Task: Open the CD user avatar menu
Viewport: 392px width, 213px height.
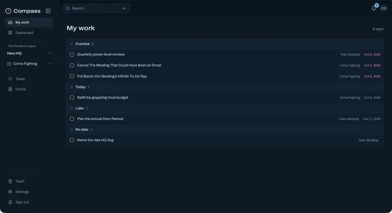Action: (383, 8)
